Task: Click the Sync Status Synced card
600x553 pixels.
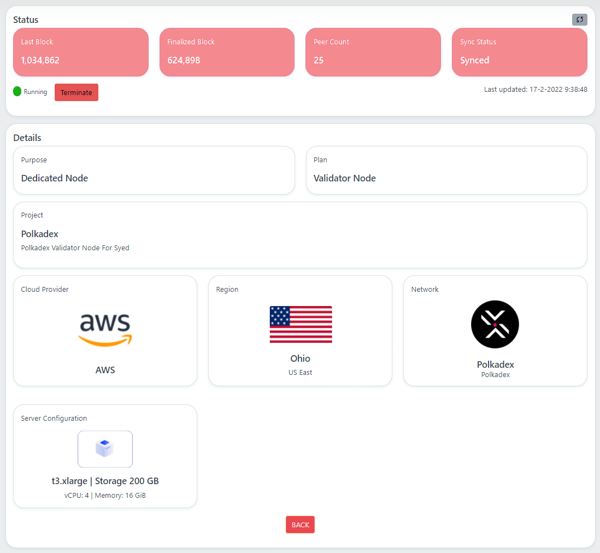Action: point(519,52)
